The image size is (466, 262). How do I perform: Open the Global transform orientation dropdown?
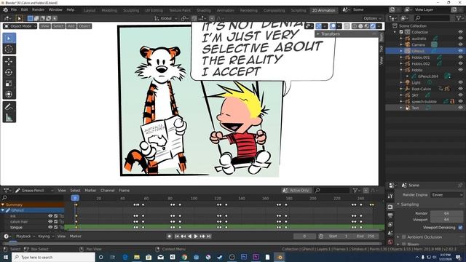tap(165, 18)
